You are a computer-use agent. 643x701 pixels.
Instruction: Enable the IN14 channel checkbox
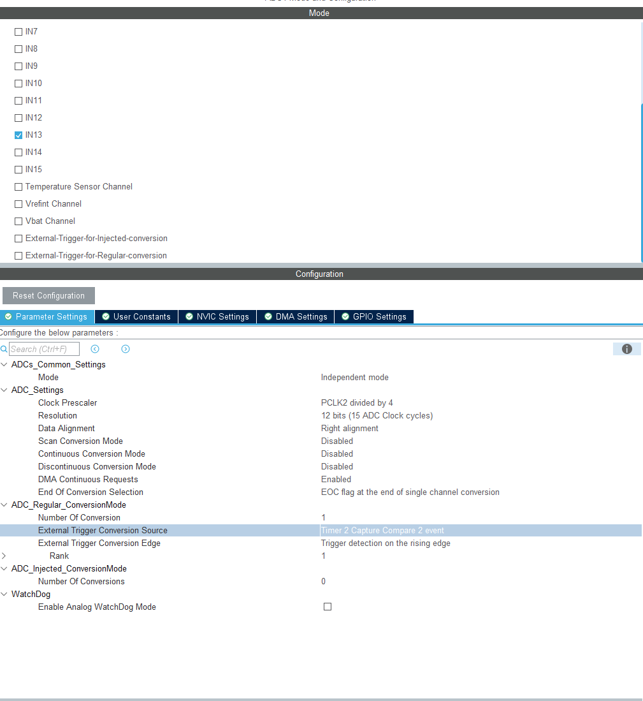(x=18, y=152)
